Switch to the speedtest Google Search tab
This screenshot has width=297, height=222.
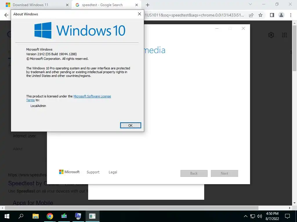tap(102, 5)
